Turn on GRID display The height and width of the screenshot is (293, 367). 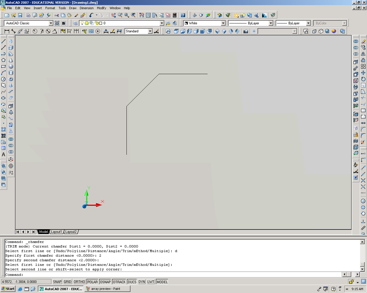click(x=67, y=282)
